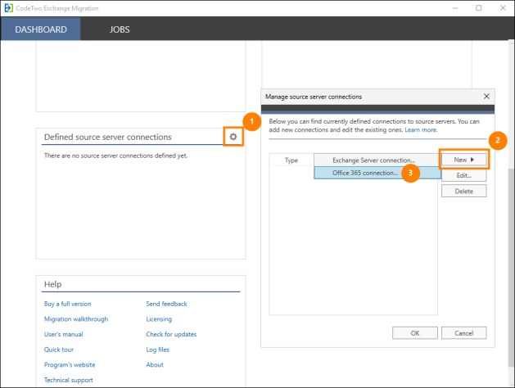
Task: Close the CodeTwo Exchange Migration window
Action: [x=503, y=8]
